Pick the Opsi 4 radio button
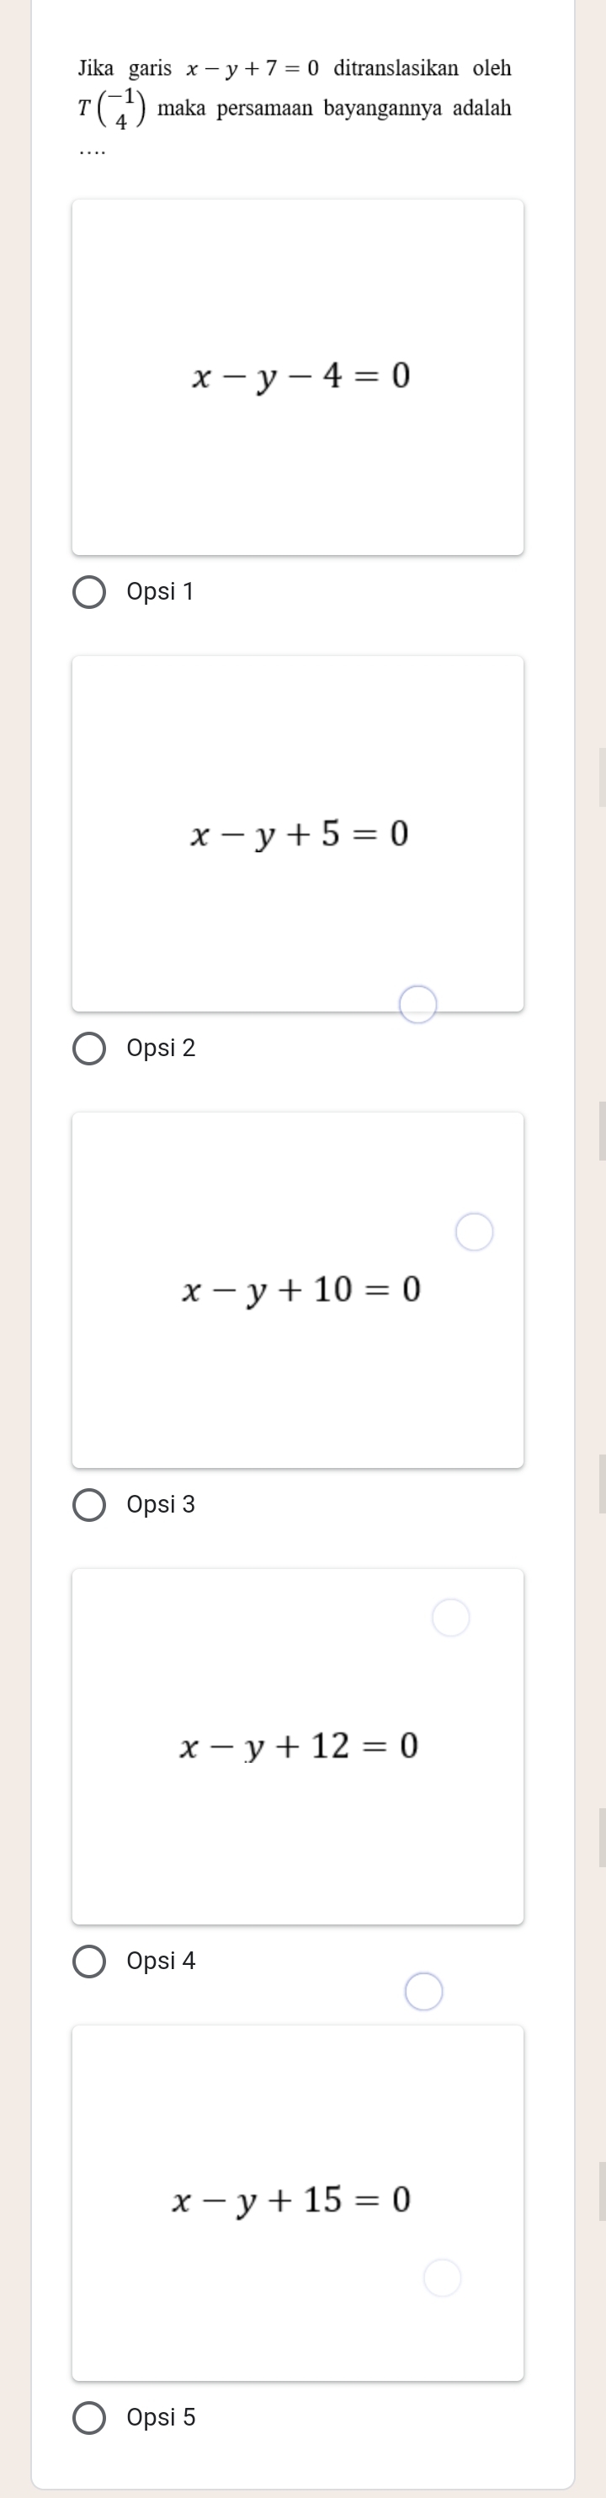606x2498 pixels. [90, 1962]
